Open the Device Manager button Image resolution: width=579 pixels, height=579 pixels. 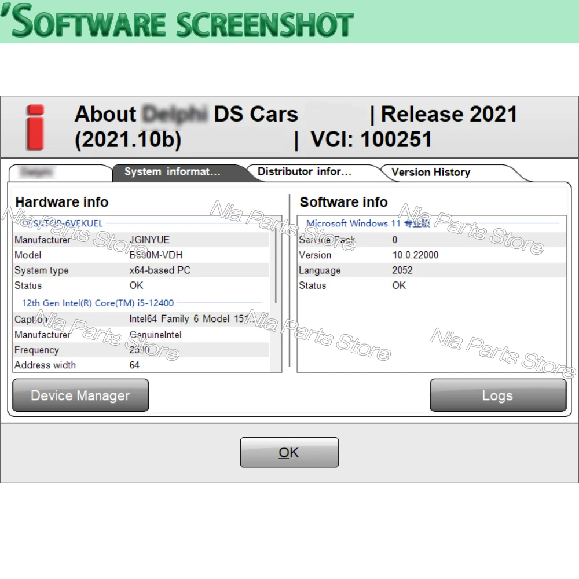pos(80,395)
